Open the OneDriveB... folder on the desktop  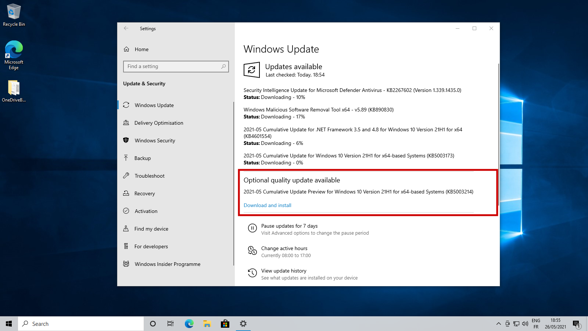(14, 91)
